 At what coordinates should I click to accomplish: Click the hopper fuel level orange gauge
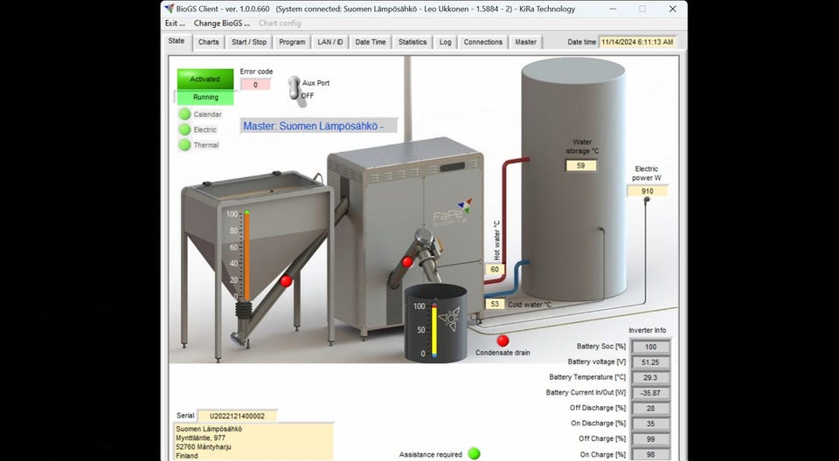click(246, 256)
